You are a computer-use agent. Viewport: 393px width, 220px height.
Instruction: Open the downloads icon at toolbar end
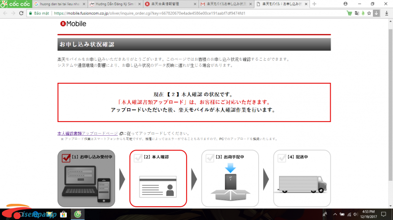[x=387, y=14]
